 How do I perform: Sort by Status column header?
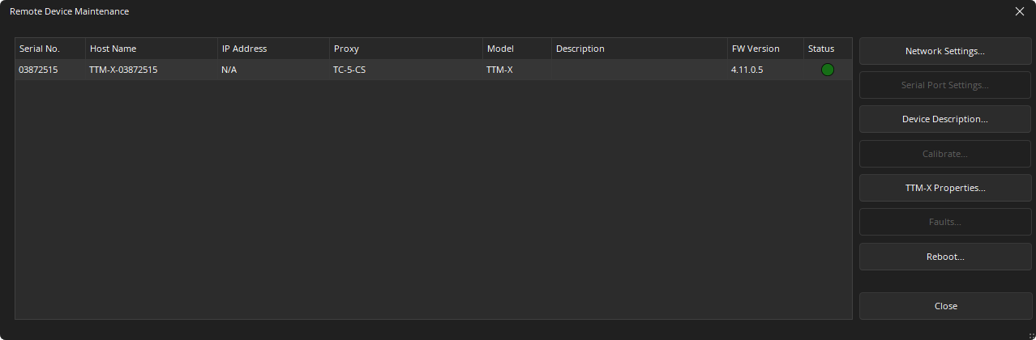827,49
